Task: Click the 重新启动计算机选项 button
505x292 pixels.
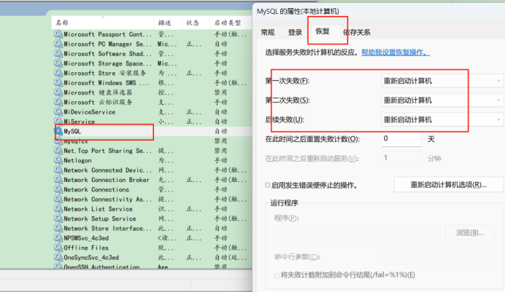Action: point(448,185)
